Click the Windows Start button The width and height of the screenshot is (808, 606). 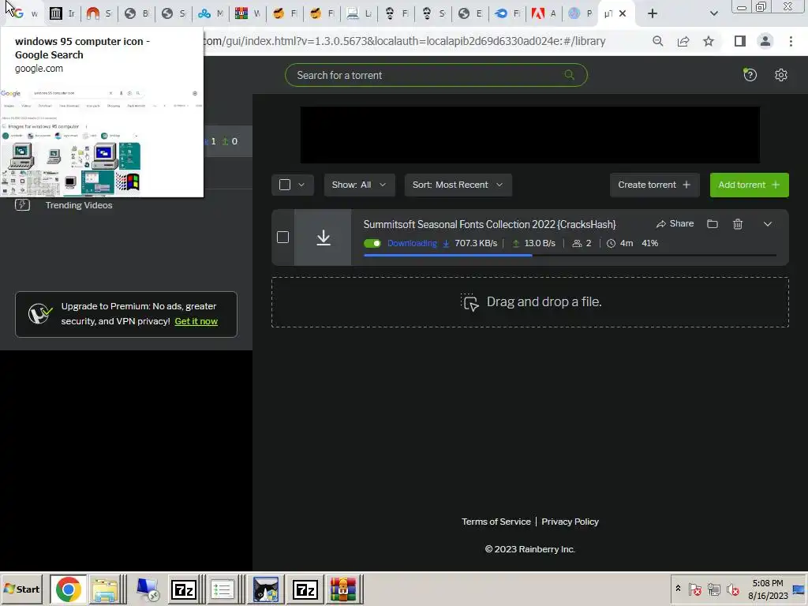[x=21, y=589]
